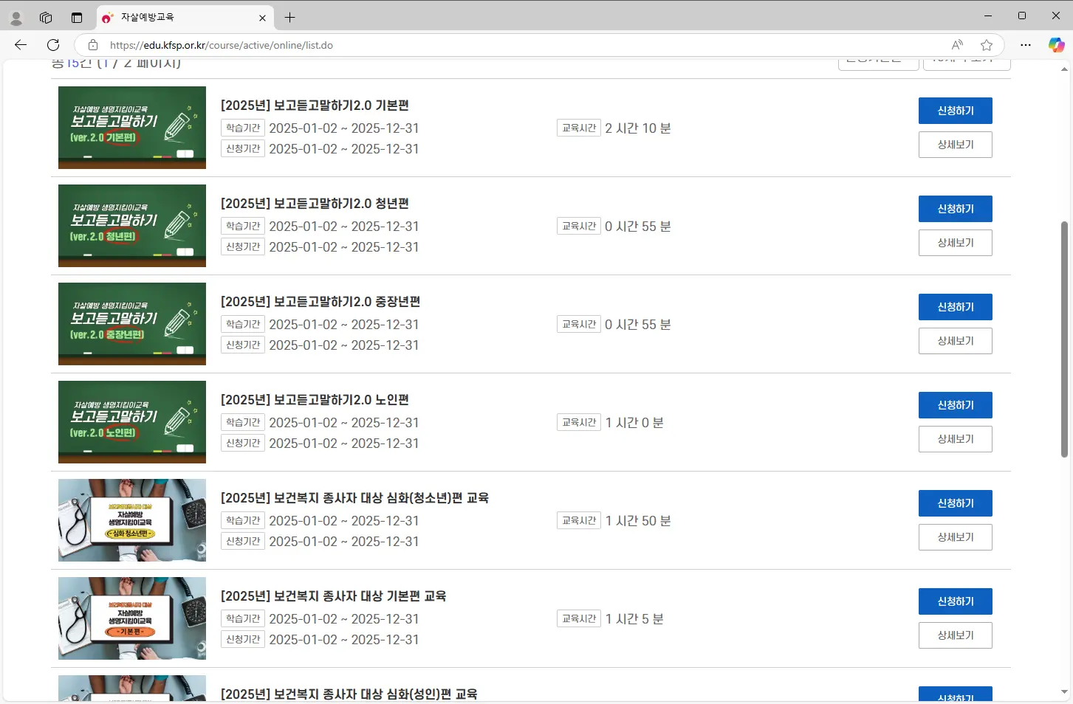
Task: Open thumbnail of 보고듣고말하기 노인편
Action: [132, 422]
